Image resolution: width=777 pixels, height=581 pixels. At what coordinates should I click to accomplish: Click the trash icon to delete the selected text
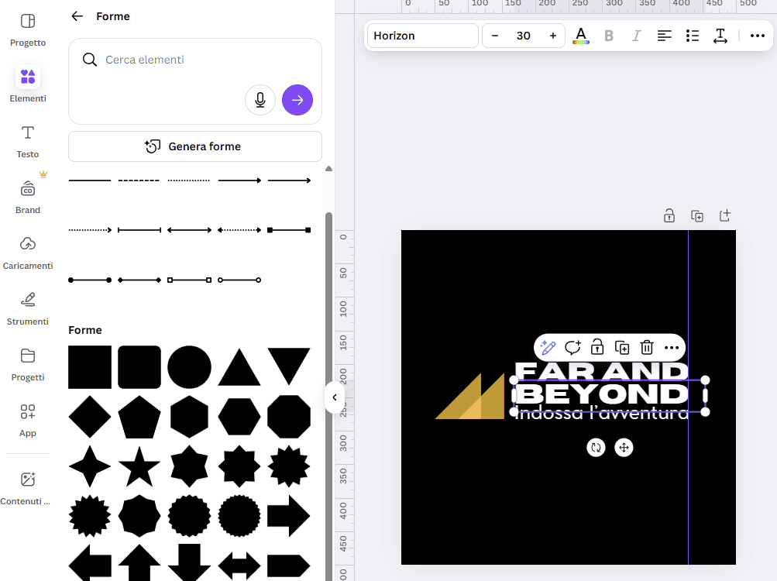[x=647, y=348]
